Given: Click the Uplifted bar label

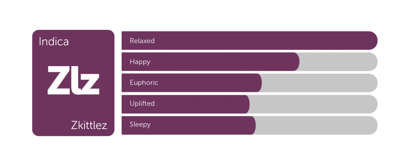Looking at the screenshot, I should (142, 103).
